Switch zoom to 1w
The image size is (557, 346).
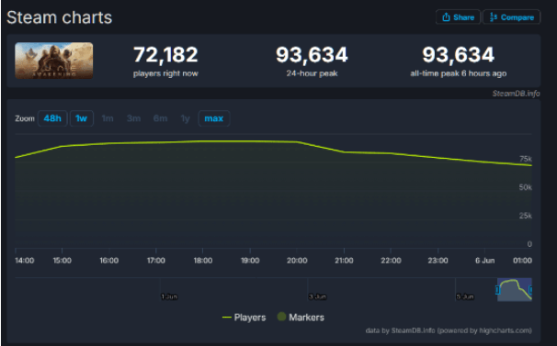(x=82, y=118)
